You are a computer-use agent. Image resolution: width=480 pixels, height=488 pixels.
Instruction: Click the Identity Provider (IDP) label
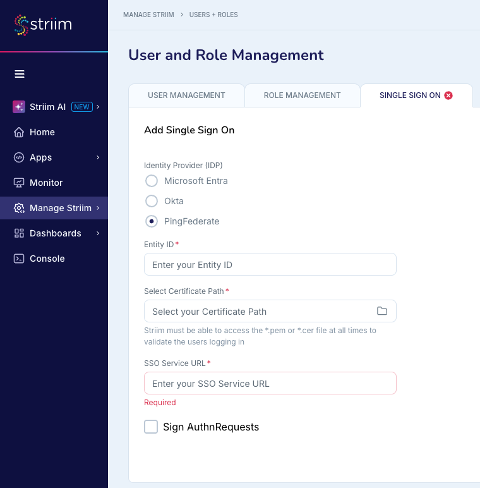pos(183,165)
